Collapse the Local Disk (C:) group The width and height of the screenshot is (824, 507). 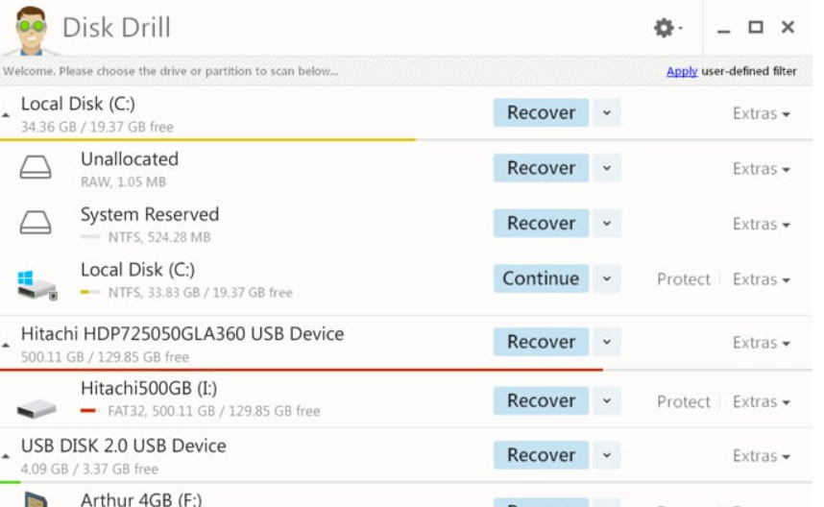[7, 115]
